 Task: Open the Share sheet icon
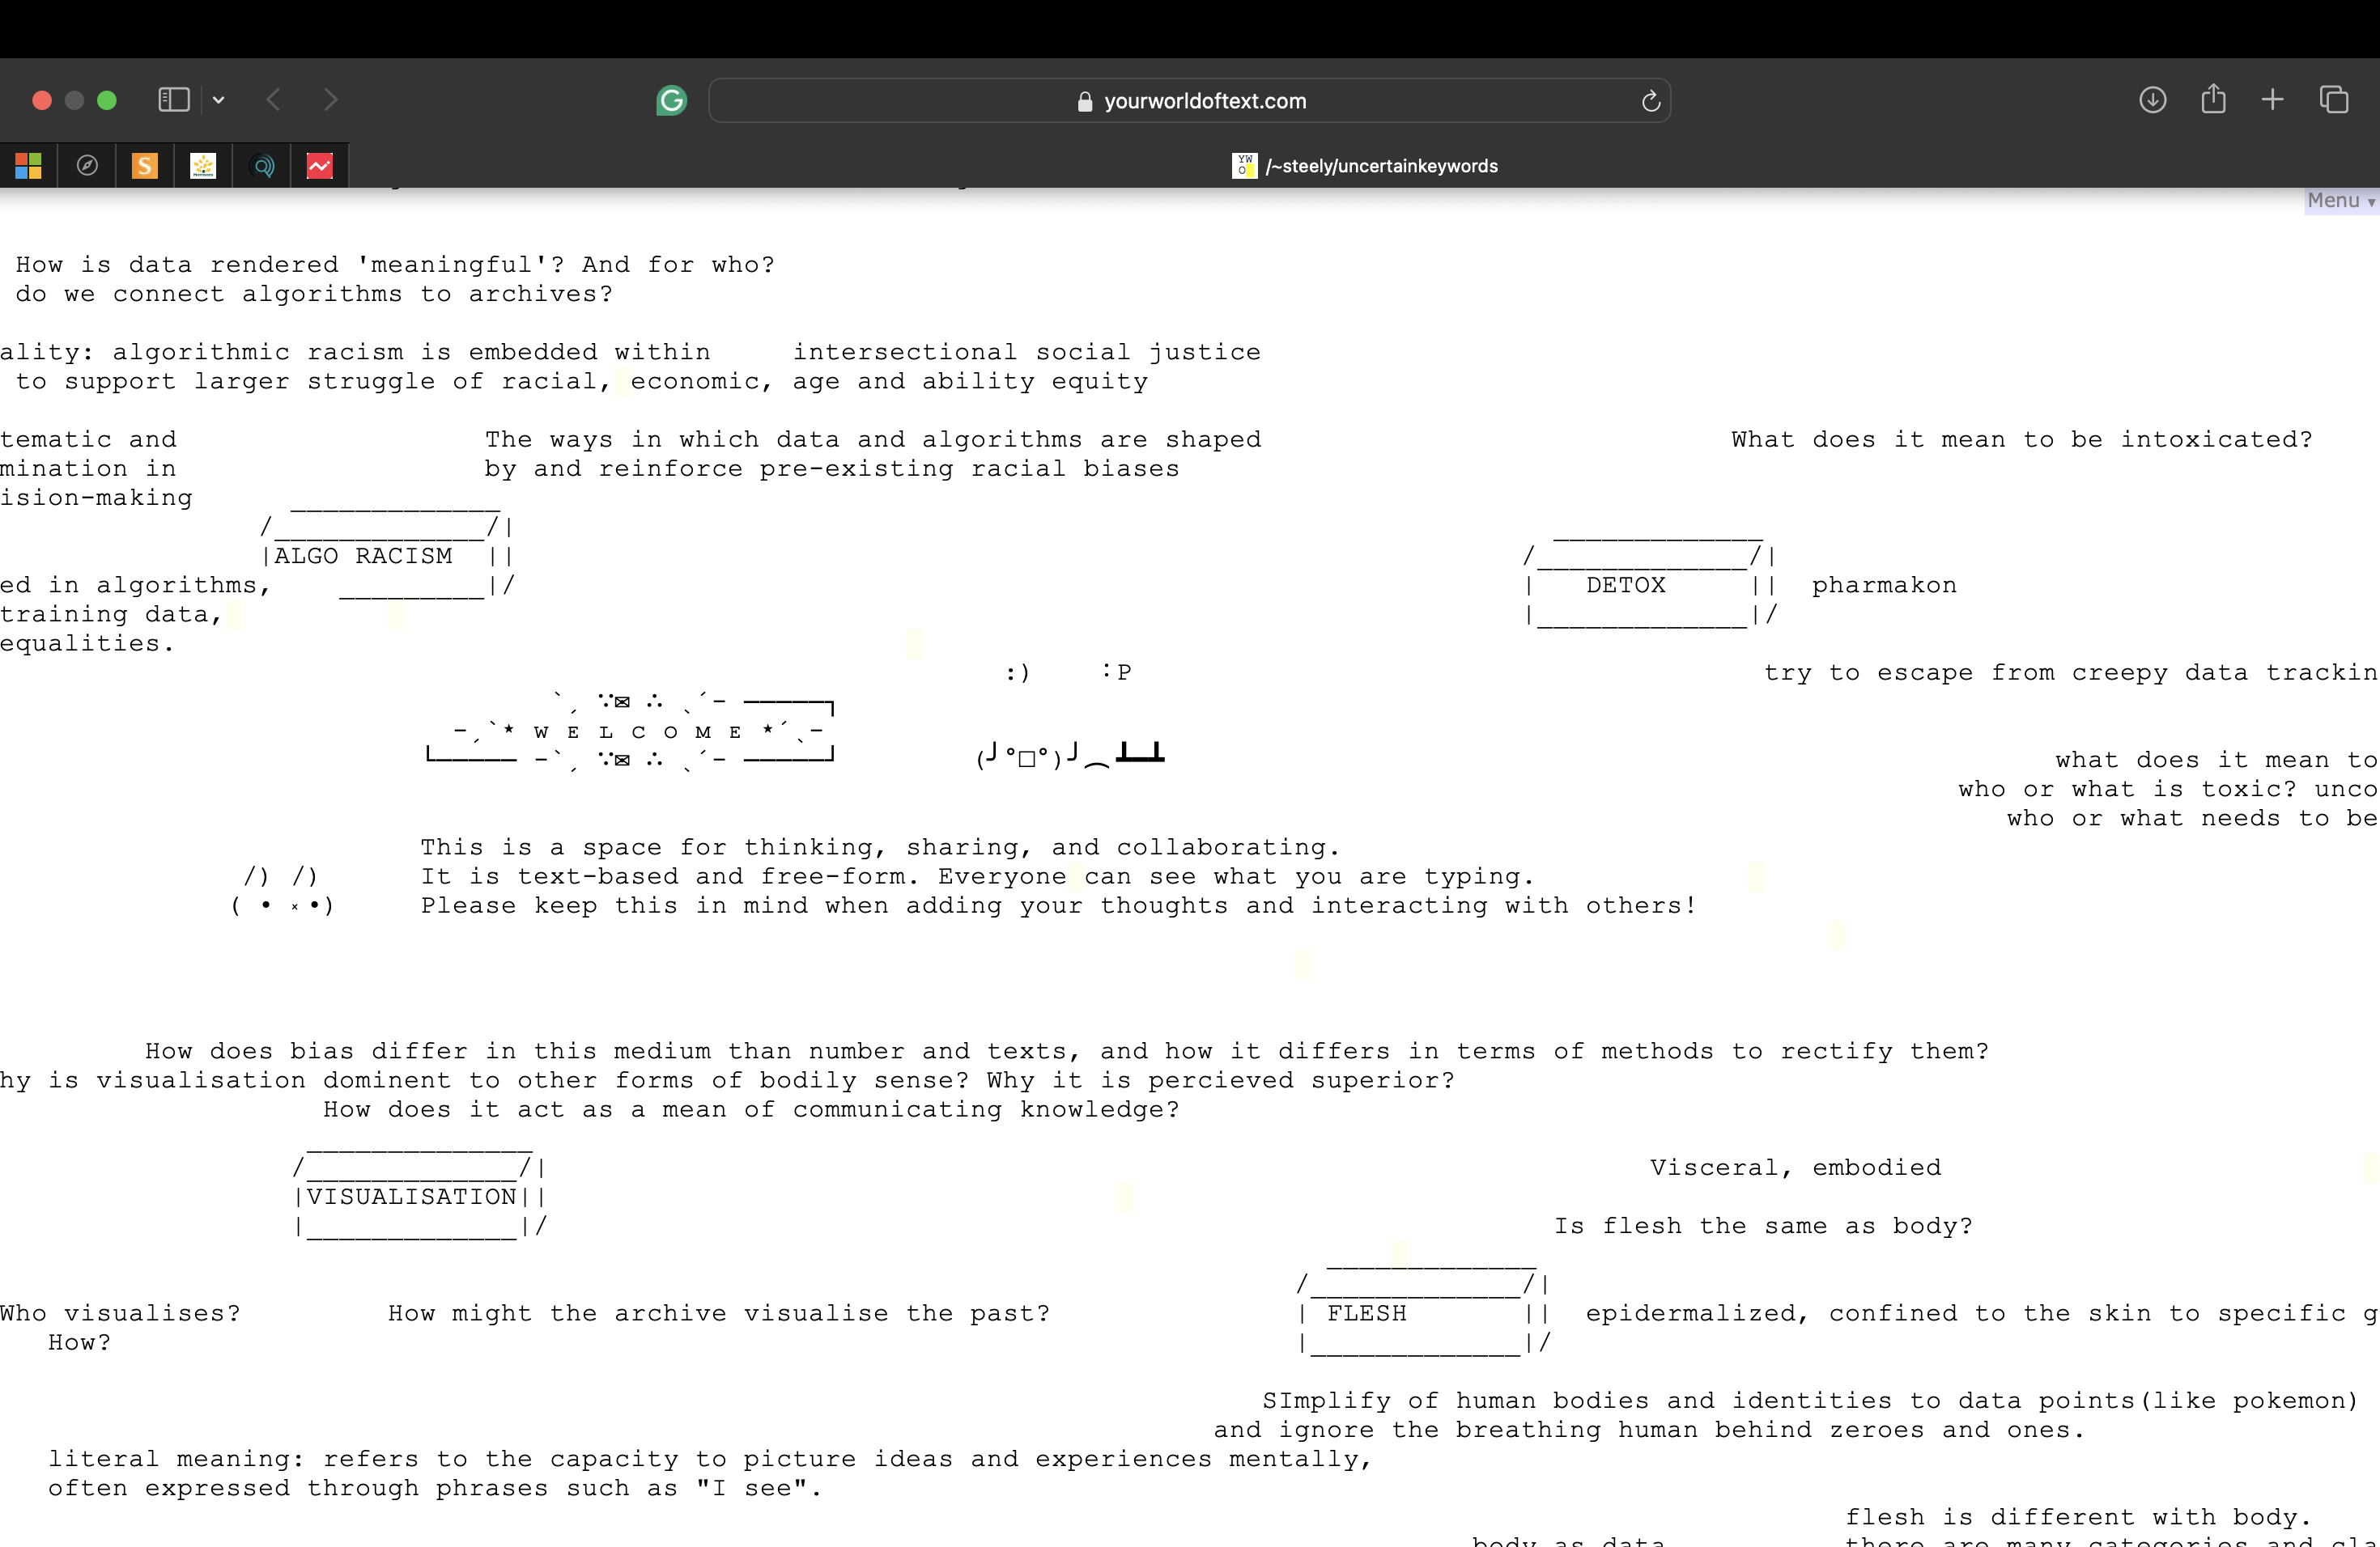click(x=2213, y=99)
